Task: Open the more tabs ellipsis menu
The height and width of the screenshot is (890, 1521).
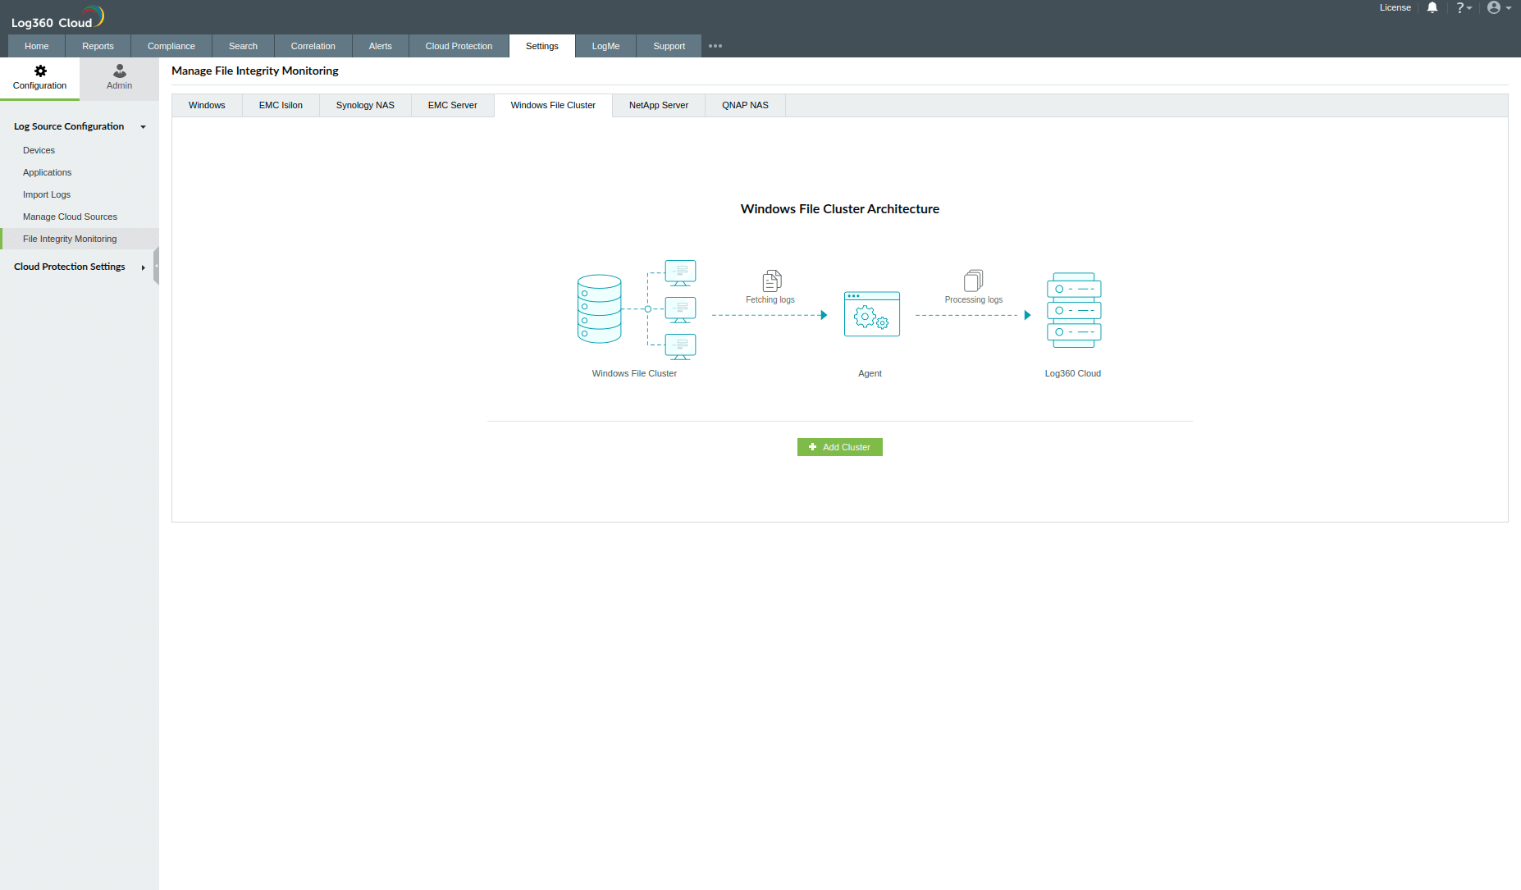Action: coord(715,46)
